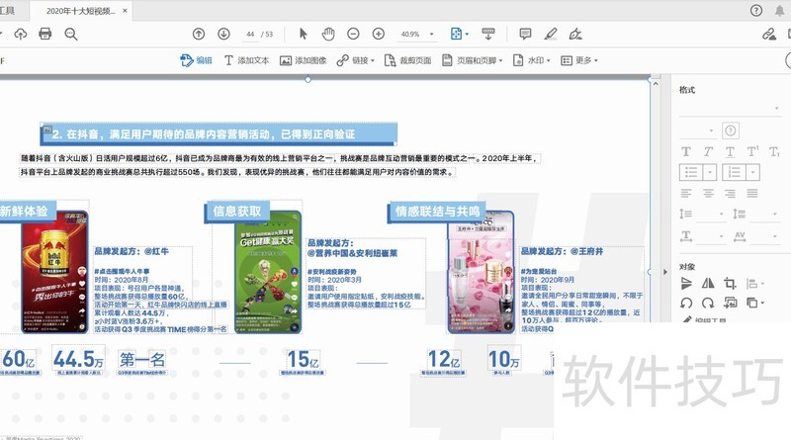Expand bulleted list style options
The width and height of the screenshot is (791, 440).
point(710,173)
